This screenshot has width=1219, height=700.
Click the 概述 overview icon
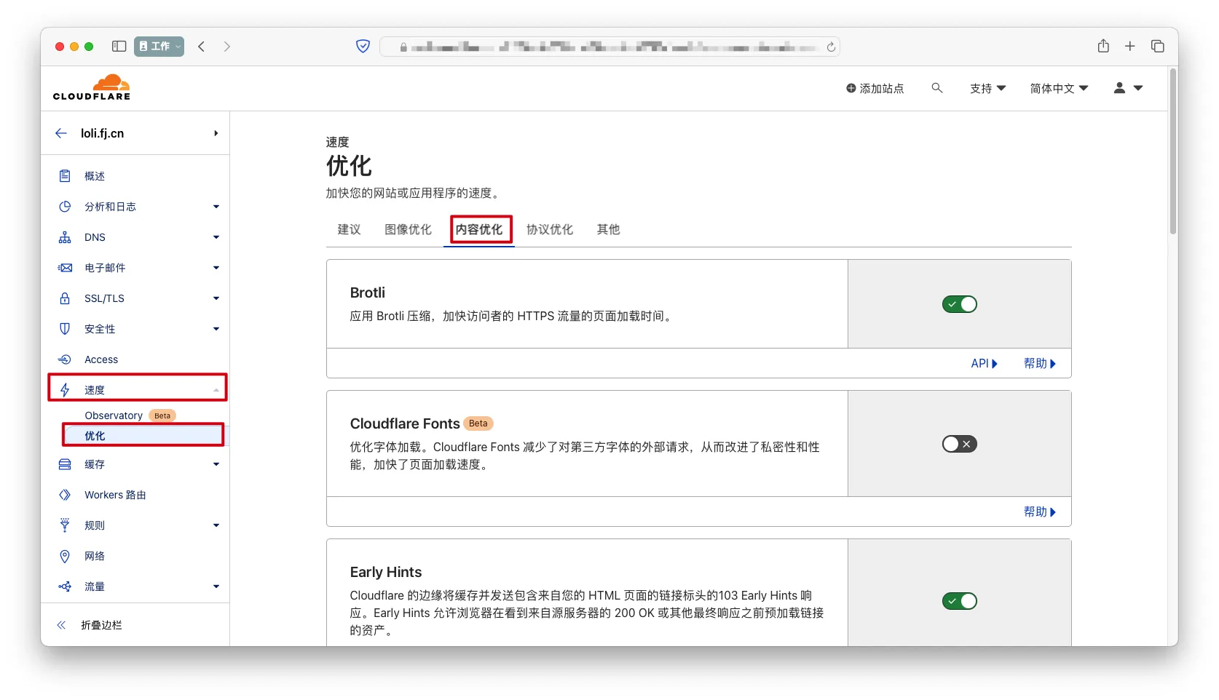[65, 176]
